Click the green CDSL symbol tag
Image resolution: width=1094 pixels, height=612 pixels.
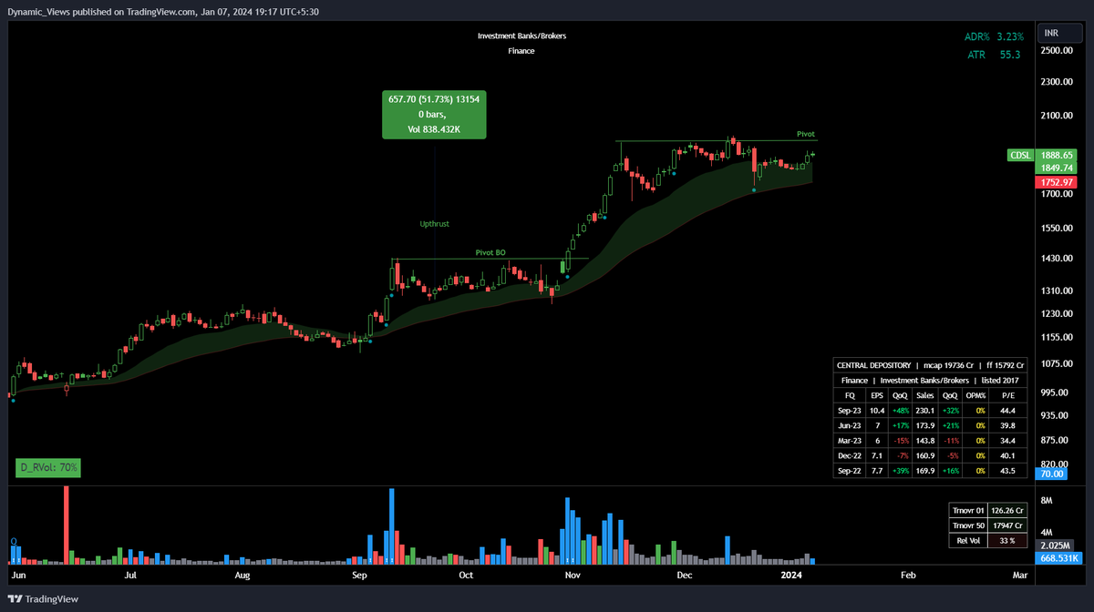click(x=1019, y=156)
